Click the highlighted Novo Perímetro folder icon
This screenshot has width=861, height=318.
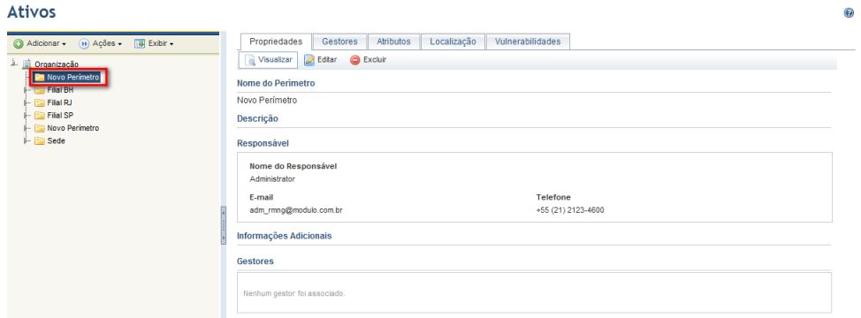(39, 78)
